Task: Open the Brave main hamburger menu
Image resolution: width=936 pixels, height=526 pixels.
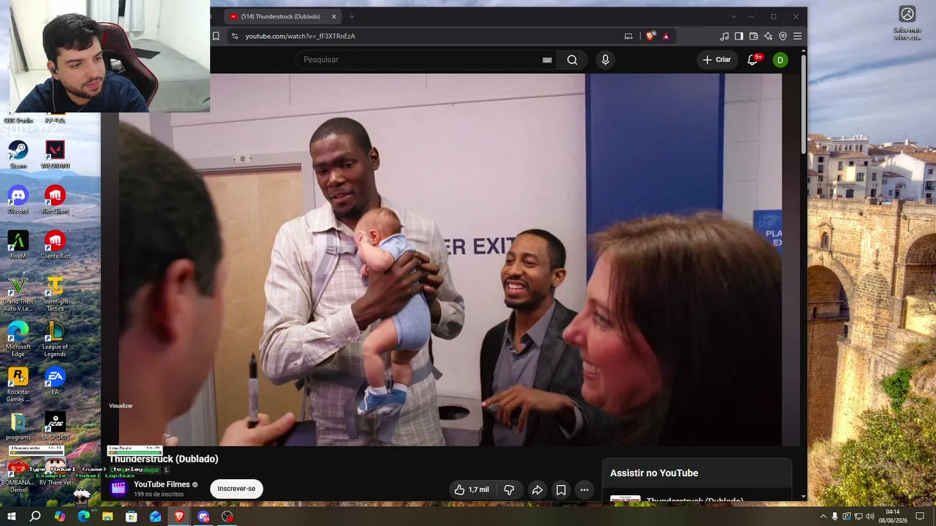Action: pos(797,36)
